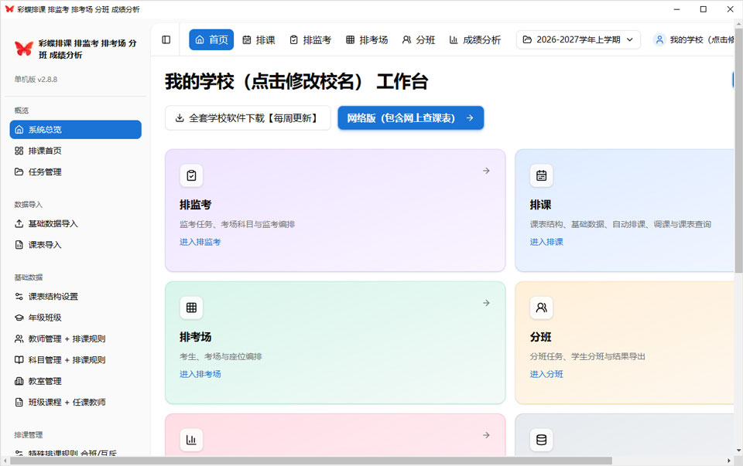Open 课表结构设置 in the sidebar

pos(75,296)
